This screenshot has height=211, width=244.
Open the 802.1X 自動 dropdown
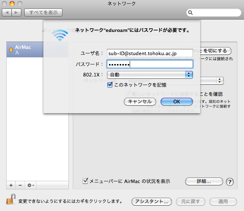(150, 75)
